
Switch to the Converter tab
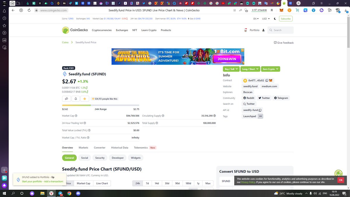(x=99, y=148)
